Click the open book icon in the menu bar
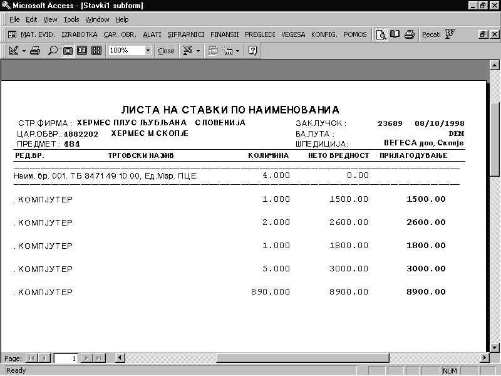The width and height of the screenshot is (501, 376). 395,34
